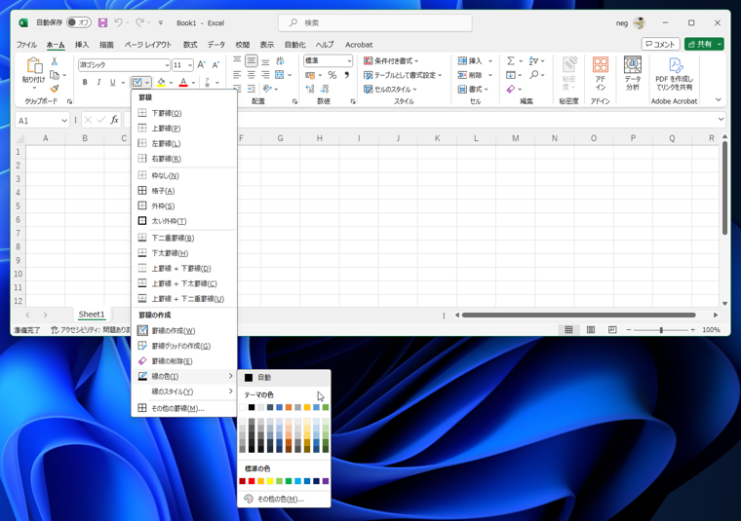
Task: Click the Clear eraser icon in editing group
Action: 511,89
